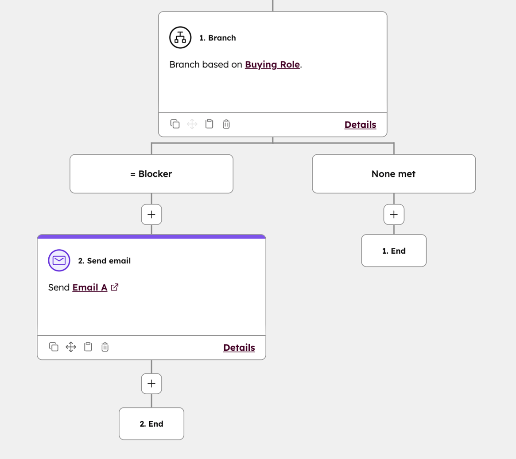516x459 pixels.
Task: Open the Buying Role link
Action: (272, 64)
